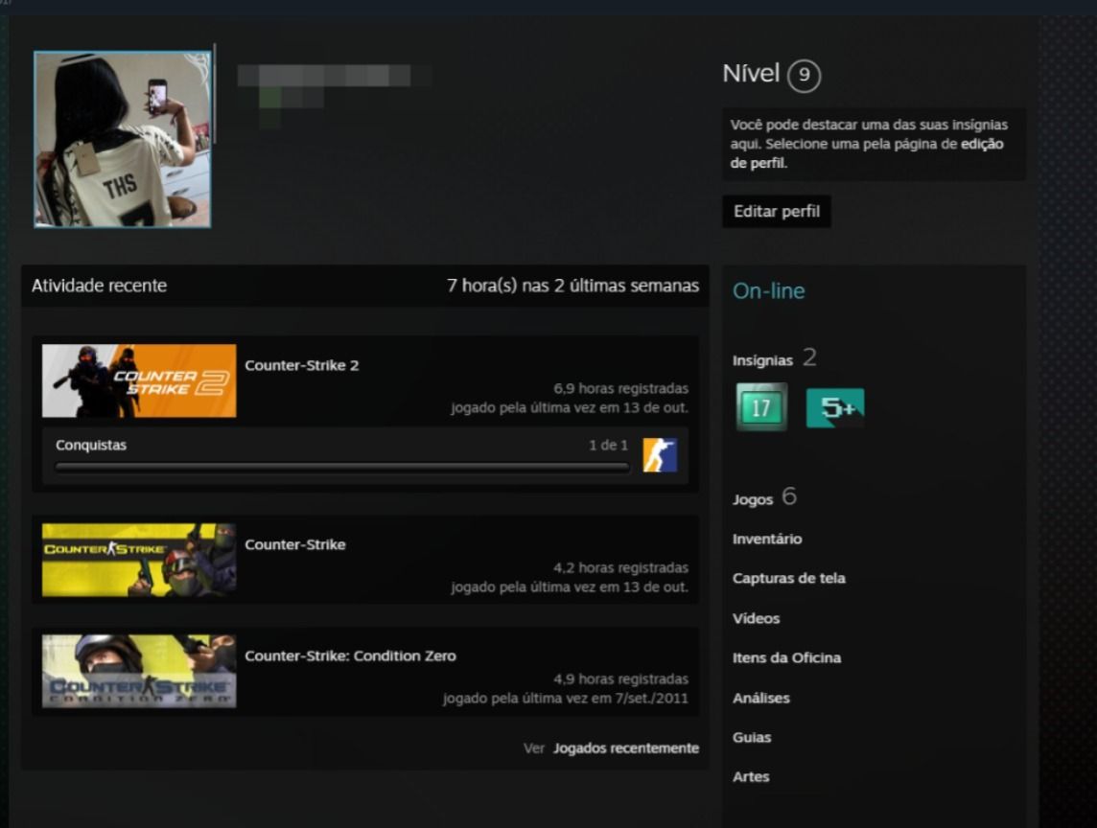Click the Counter-Strike 2 achievement icon
Image resolution: width=1097 pixels, height=828 pixels.
pyautogui.click(x=660, y=455)
